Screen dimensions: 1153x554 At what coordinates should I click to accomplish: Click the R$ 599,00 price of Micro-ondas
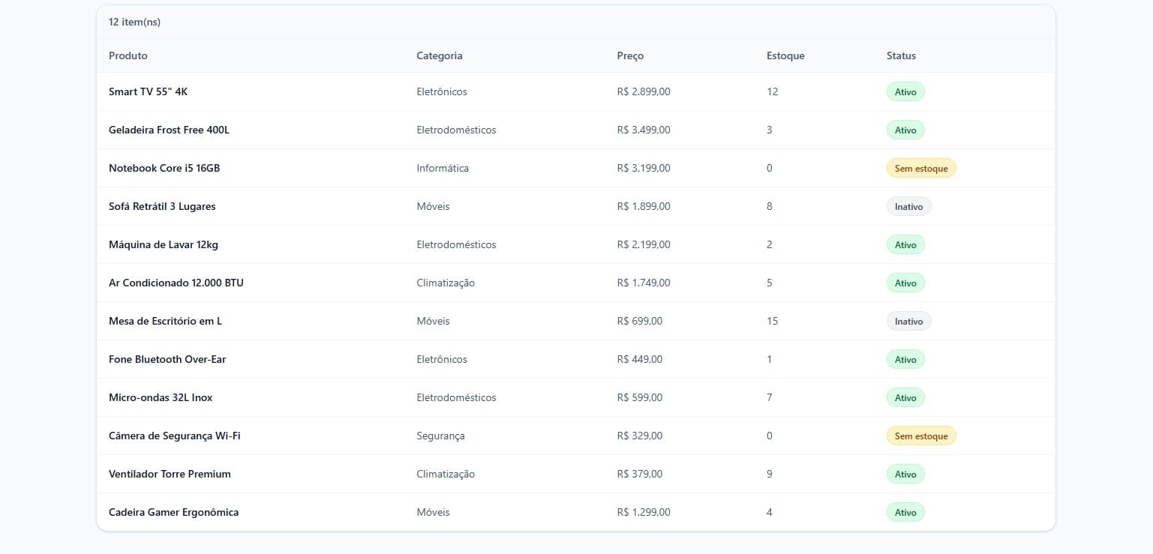(x=639, y=397)
